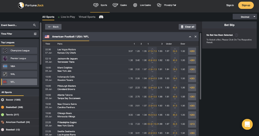Click the baseball icon
The height and width of the screenshot is (136, 259).
click(x=3, y=129)
